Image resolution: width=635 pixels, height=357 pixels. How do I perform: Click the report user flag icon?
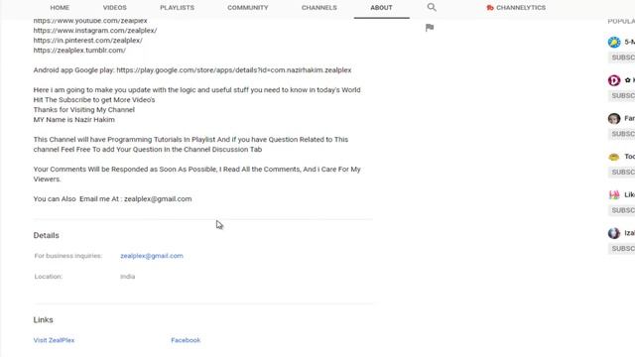(x=430, y=28)
